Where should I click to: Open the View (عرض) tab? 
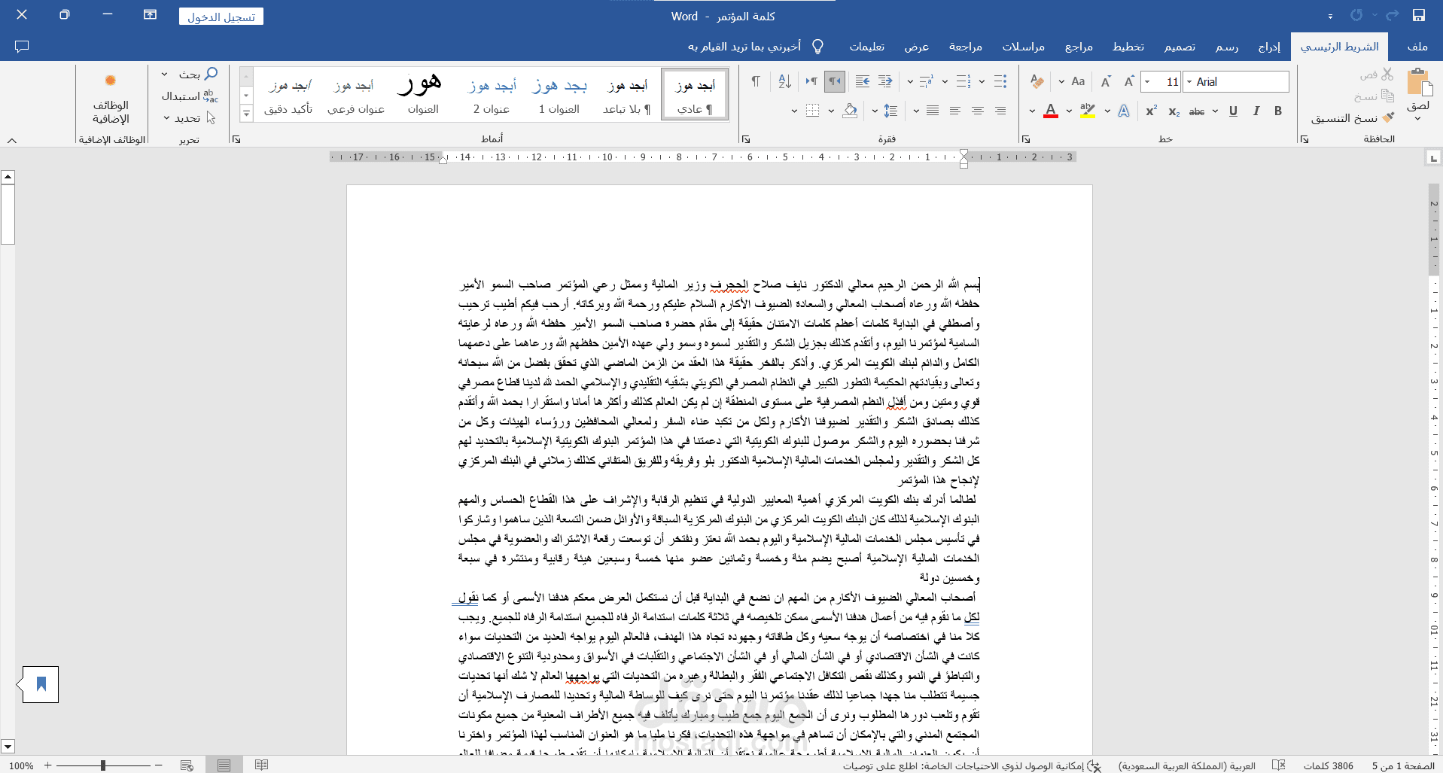[916, 47]
